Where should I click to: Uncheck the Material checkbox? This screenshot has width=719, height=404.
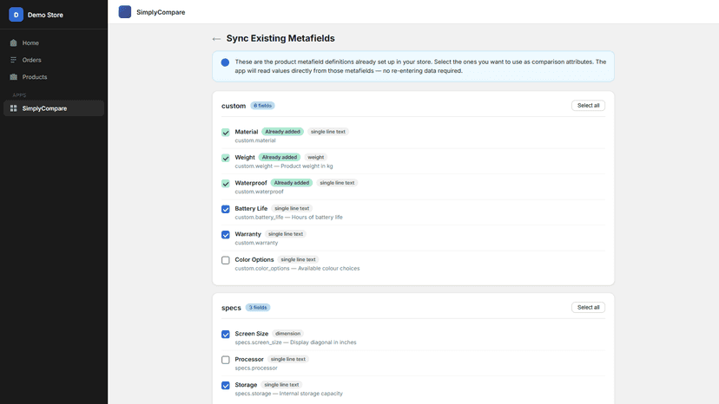(x=226, y=133)
